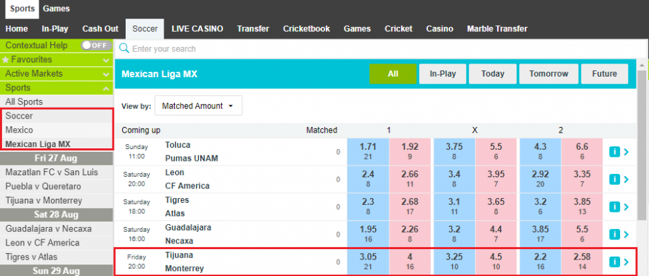Viewport: 649px width, 276px height.
Task: Filter matches by Today
Action: pyautogui.click(x=492, y=74)
